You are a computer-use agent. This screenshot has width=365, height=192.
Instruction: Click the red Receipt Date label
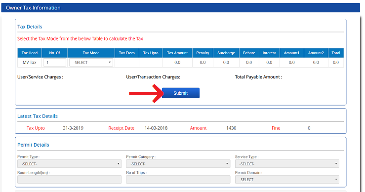122,128
